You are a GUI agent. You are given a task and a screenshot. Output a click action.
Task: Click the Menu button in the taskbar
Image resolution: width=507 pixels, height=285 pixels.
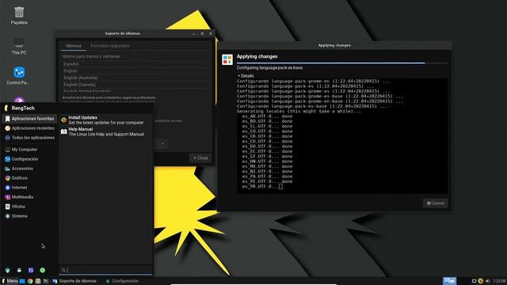pos(10,281)
